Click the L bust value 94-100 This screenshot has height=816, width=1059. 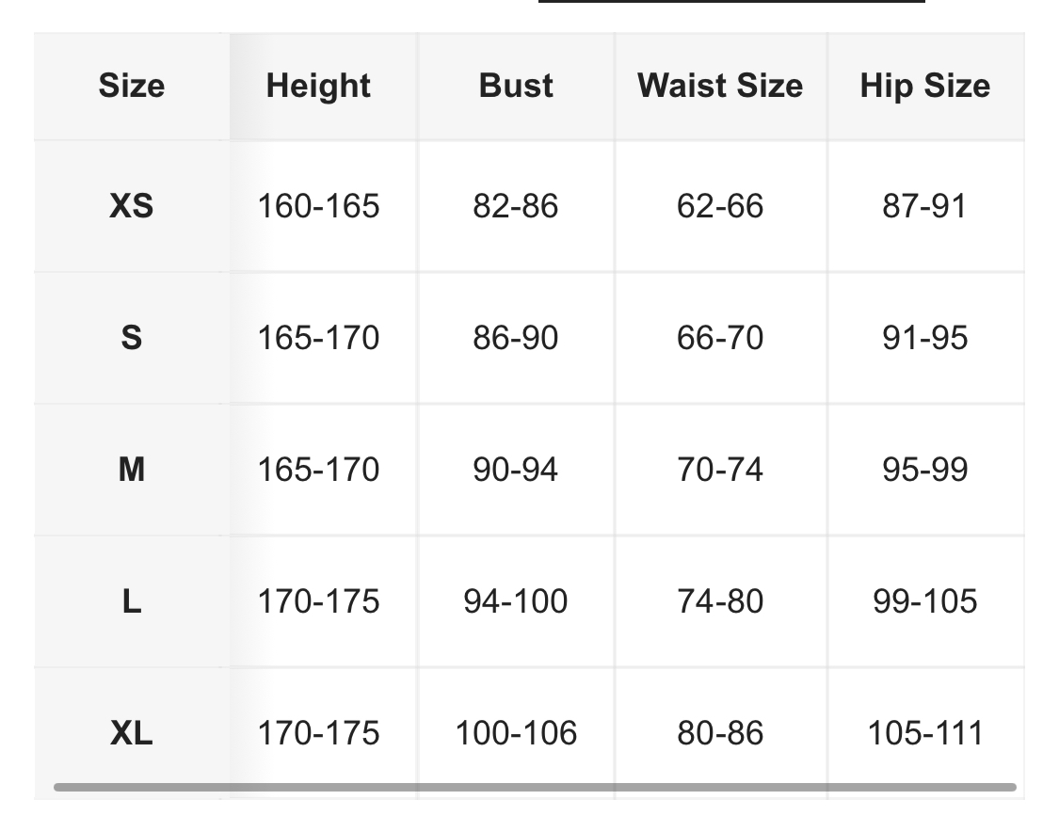coord(516,600)
